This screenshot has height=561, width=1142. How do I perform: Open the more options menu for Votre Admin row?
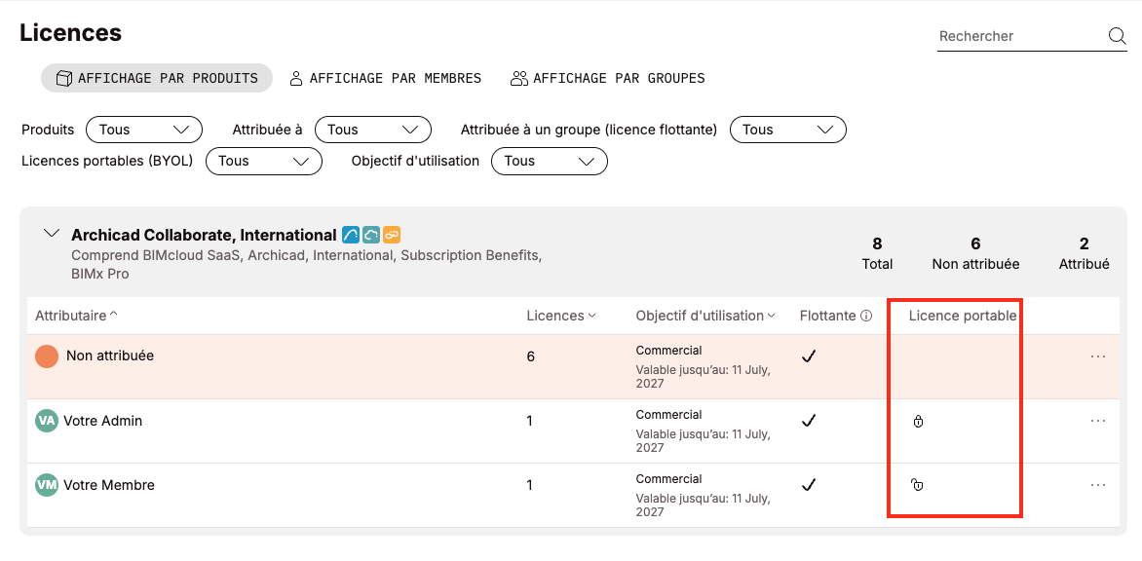1098,421
